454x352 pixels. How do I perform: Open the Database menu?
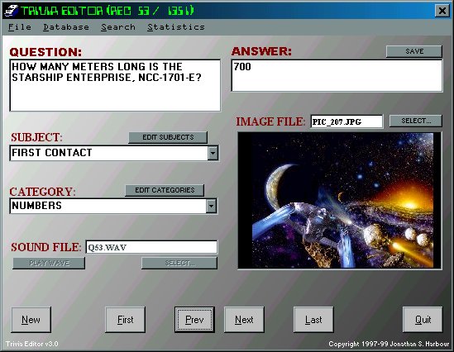point(66,27)
